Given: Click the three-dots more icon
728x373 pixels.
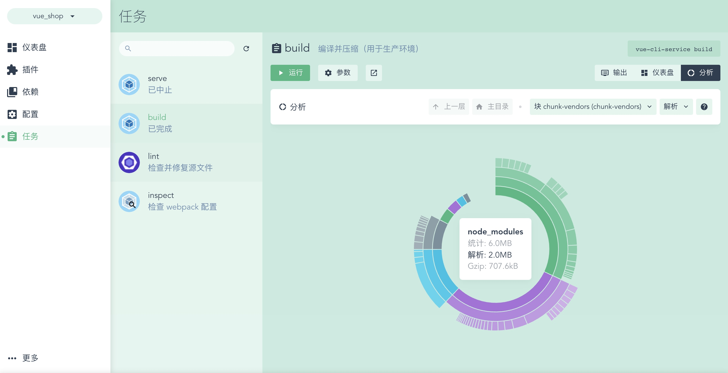Looking at the screenshot, I should [x=12, y=358].
